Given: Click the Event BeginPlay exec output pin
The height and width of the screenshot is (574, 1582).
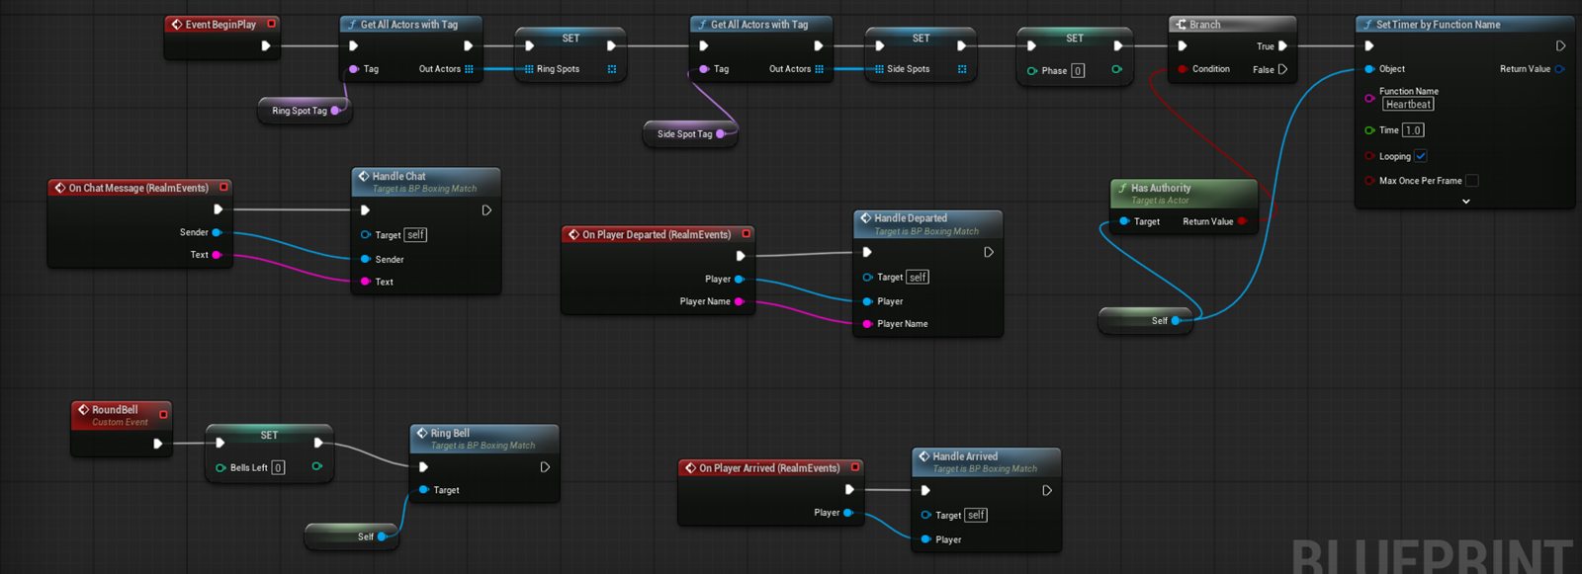Looking at the screenshot, I should (265, 45).
